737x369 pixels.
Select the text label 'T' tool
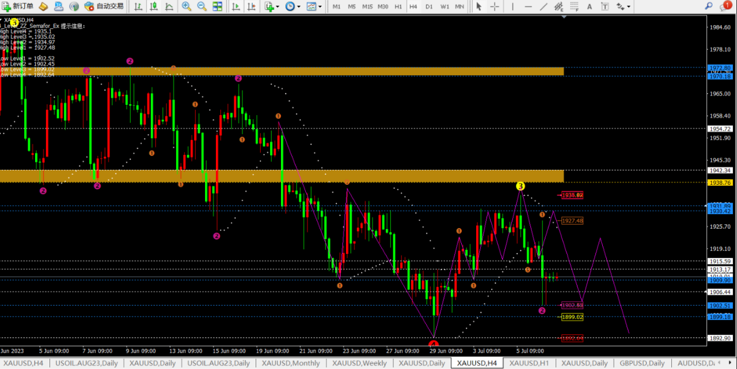tap(604, 6)
